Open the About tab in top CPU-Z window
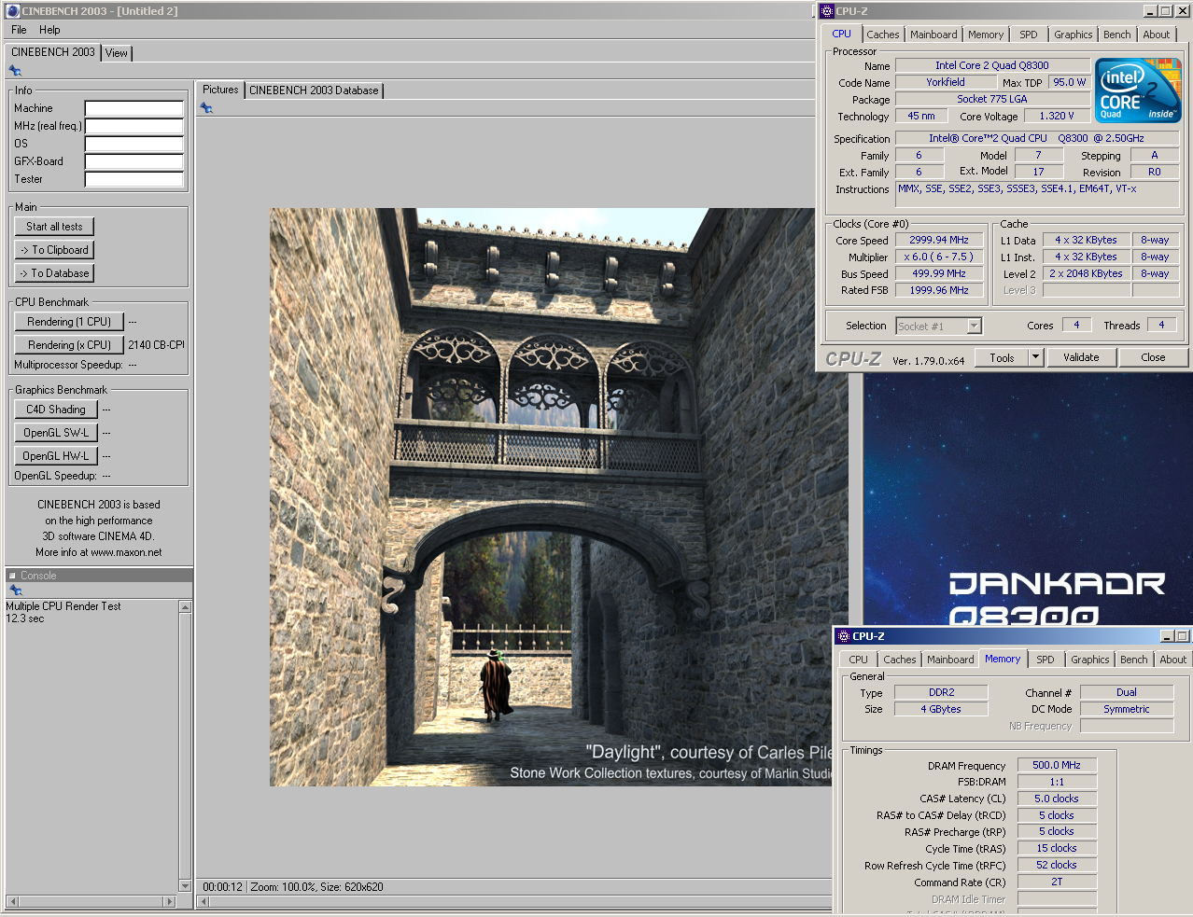Viewport: 1193px width, 917px height. pyautogui.click(x=1157, y=35)
